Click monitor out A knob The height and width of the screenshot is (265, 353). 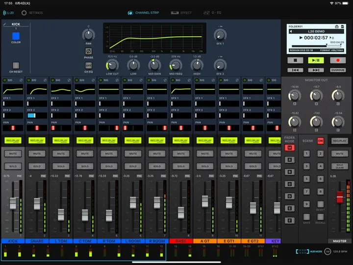pos(295,96)
